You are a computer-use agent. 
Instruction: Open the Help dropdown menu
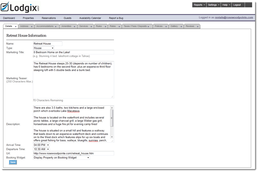(226, 5)
